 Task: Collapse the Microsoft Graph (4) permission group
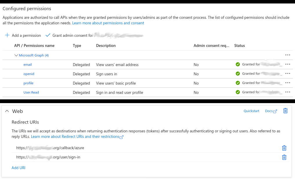tap(16, 55)
